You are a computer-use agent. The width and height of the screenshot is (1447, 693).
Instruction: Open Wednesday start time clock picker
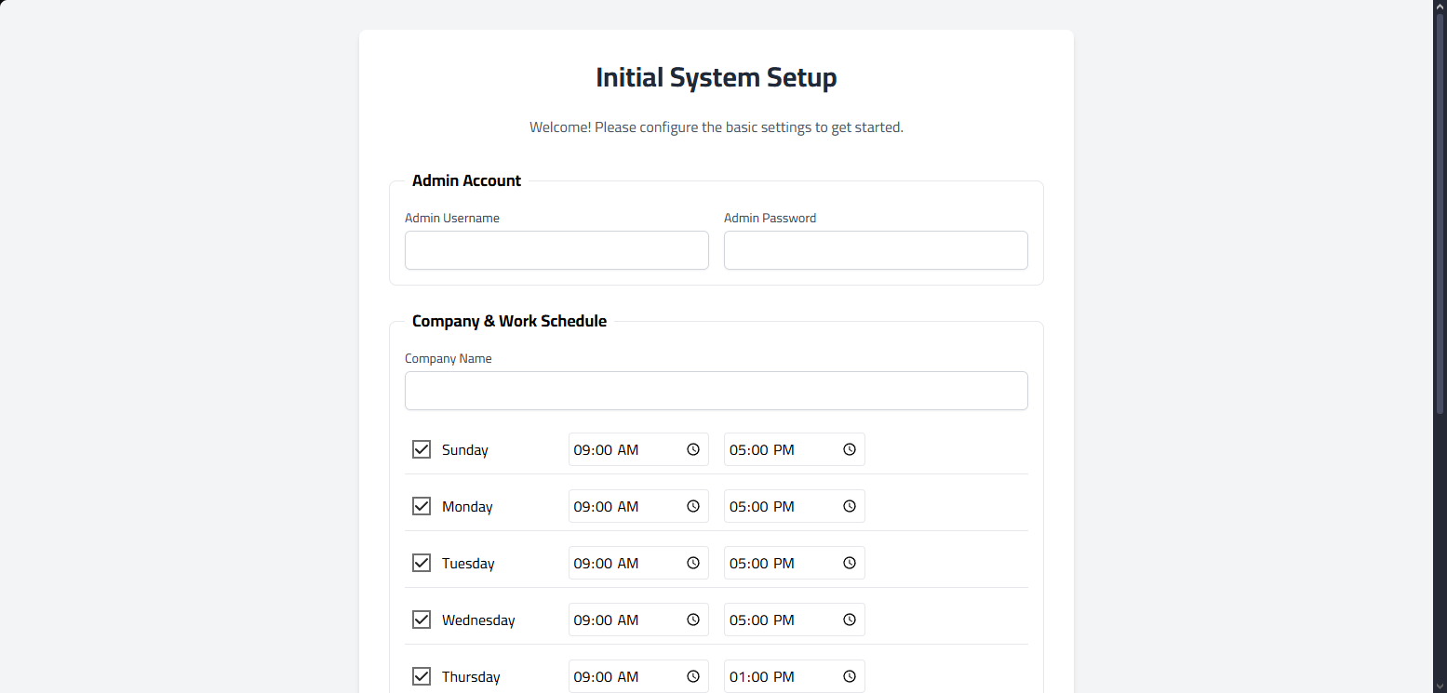point(693,620)
